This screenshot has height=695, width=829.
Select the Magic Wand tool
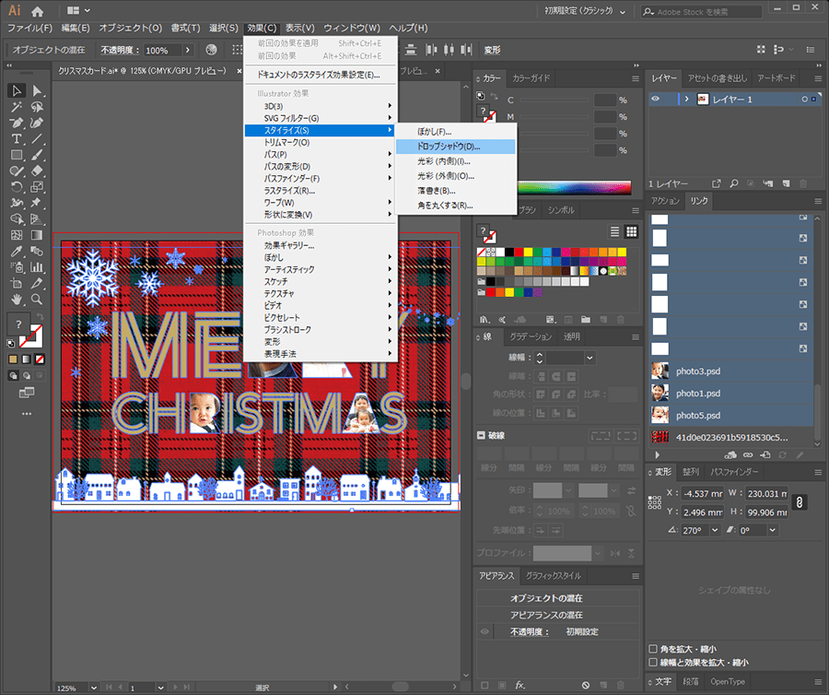tap(17, 107)
